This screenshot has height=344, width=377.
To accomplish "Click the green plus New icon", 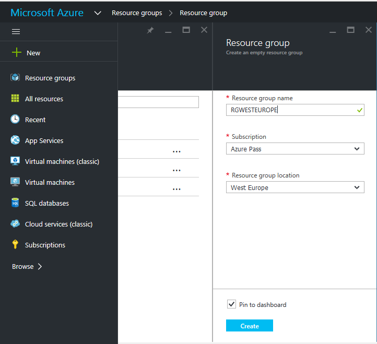I will tap(17, 52).
